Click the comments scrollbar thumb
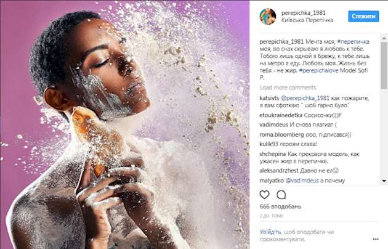Image resolution: width=388 pixels, height=249 pixels. click(x=384, y=65)
